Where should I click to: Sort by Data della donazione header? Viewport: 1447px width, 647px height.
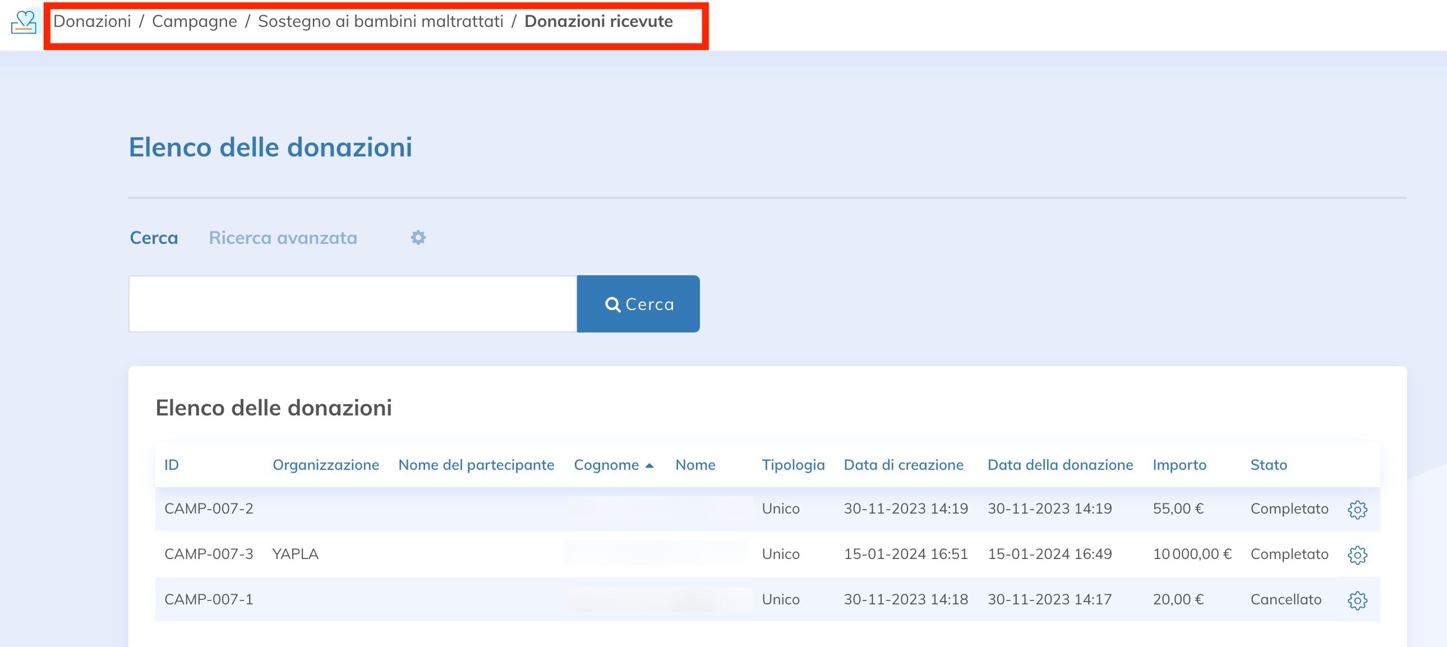tap(1060, 465)
